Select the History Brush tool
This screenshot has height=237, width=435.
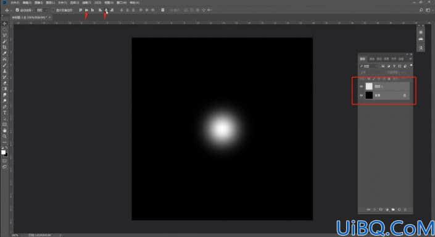[x=4, y=77]
